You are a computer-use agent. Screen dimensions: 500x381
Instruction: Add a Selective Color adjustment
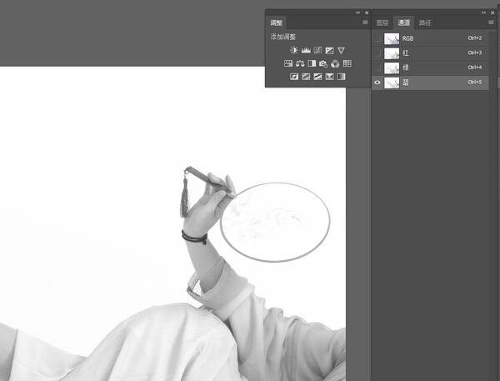(329, 77)
